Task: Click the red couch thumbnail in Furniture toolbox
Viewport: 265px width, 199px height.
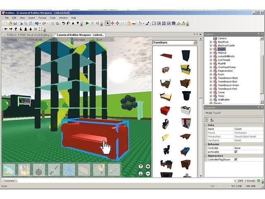Action: coord(165,110)
